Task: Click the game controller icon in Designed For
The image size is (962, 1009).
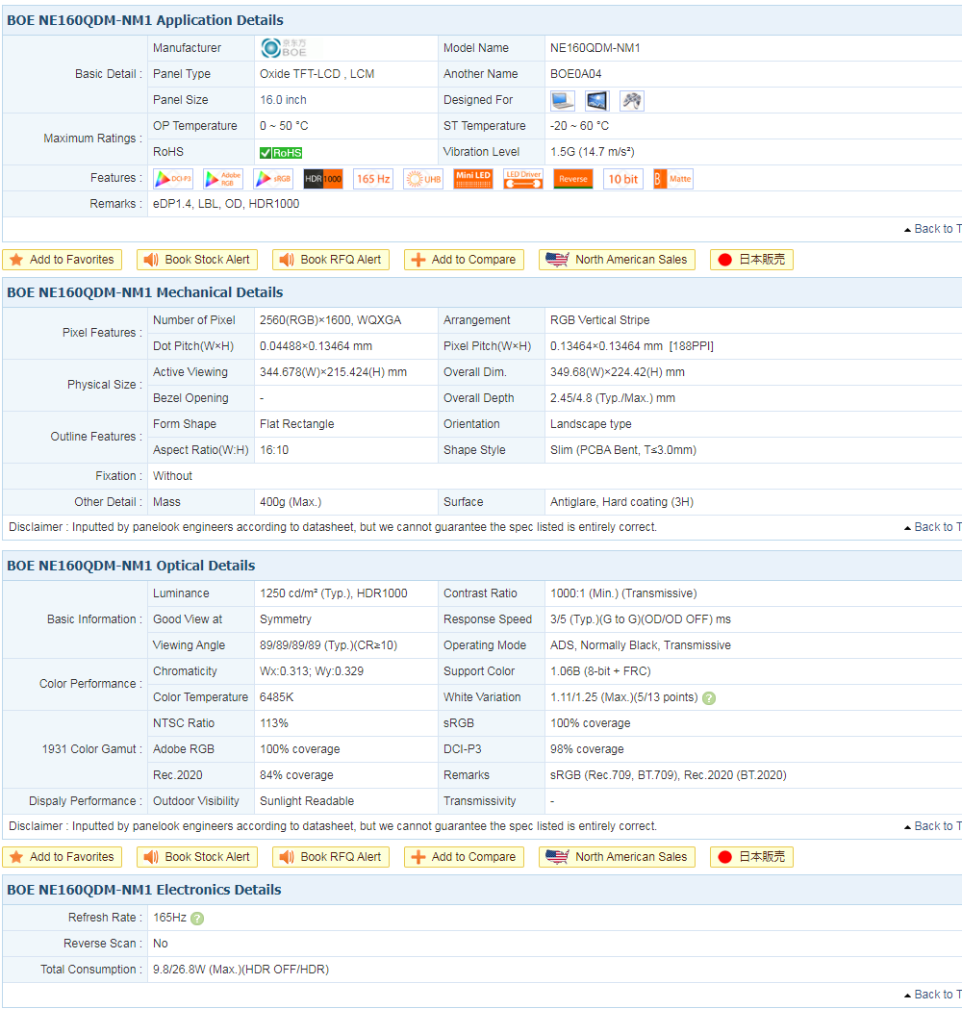Action: [632, 100]
